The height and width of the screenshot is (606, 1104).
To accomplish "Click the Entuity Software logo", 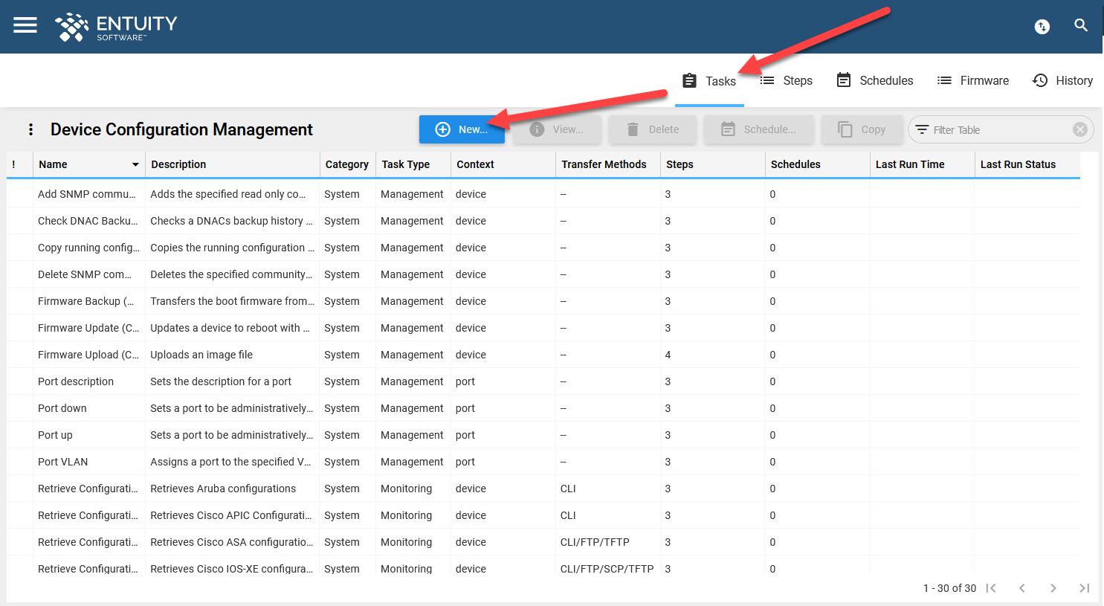I will tap(116, 26).
